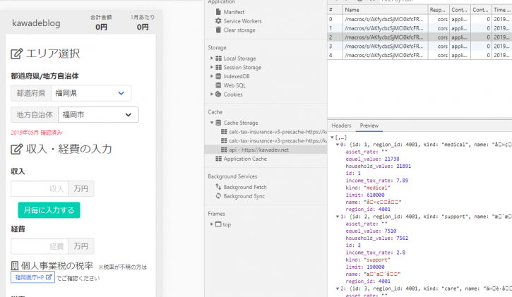512x297 pixels.
Task: Click the 2019年05月 確認済み text
Action: (x=36, y=133)
